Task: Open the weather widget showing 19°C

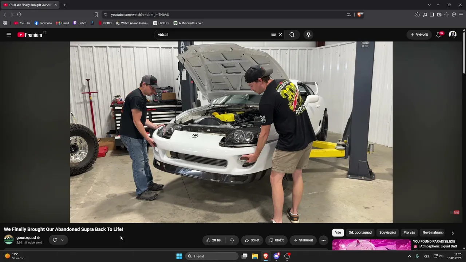Action: (15, 256)
